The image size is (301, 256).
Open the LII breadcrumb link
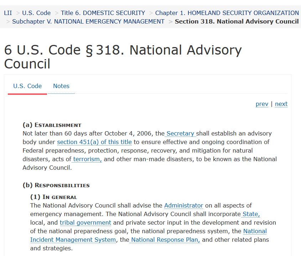[x=8, y=13]
